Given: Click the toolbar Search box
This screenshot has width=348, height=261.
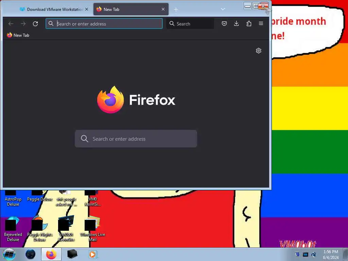Looking at the screenshot, I should click(190, 23).
